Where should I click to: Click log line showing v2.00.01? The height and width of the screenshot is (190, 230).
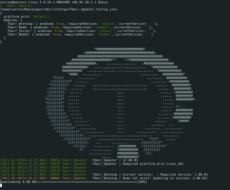tap(69, 160)
